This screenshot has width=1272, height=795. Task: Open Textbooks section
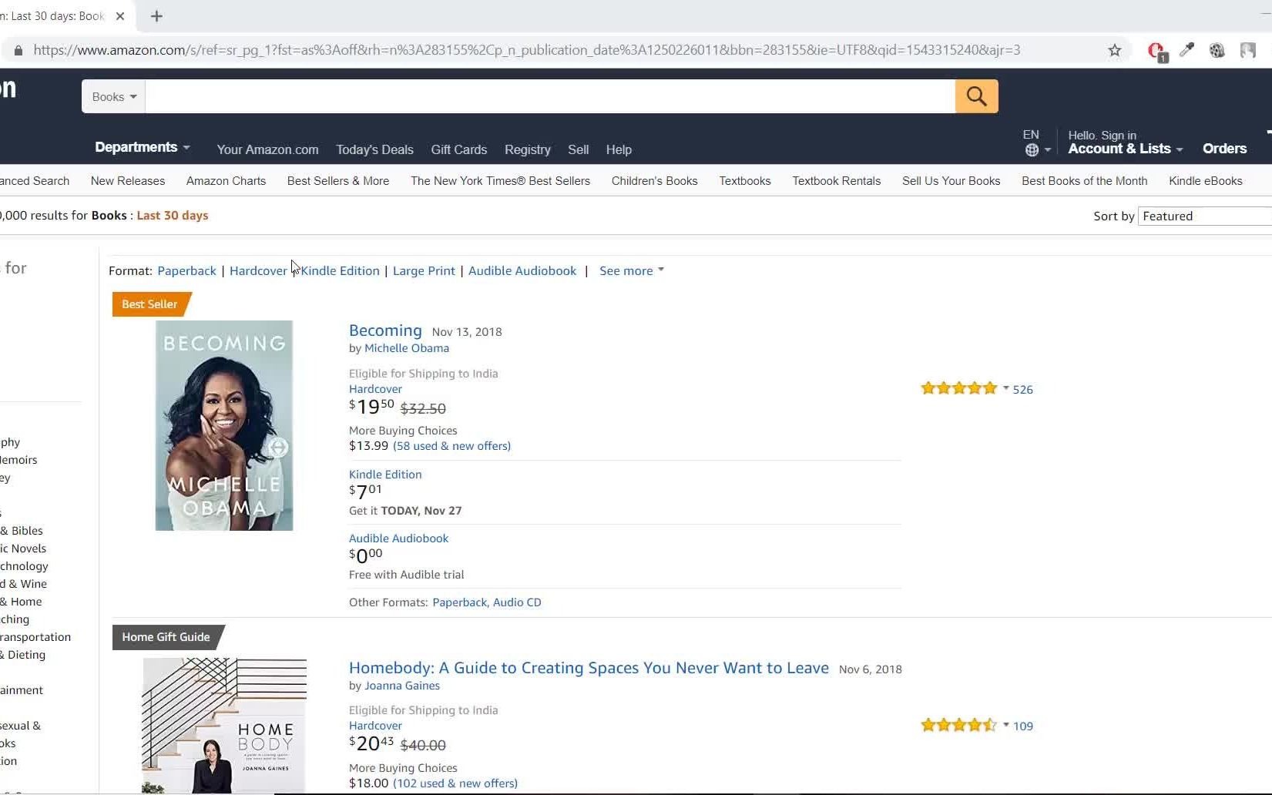(x=745, y=181)
